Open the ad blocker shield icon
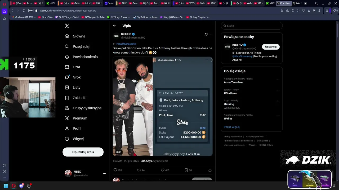The height and width of the screenshot is (190, 339). tap(293, 11)
